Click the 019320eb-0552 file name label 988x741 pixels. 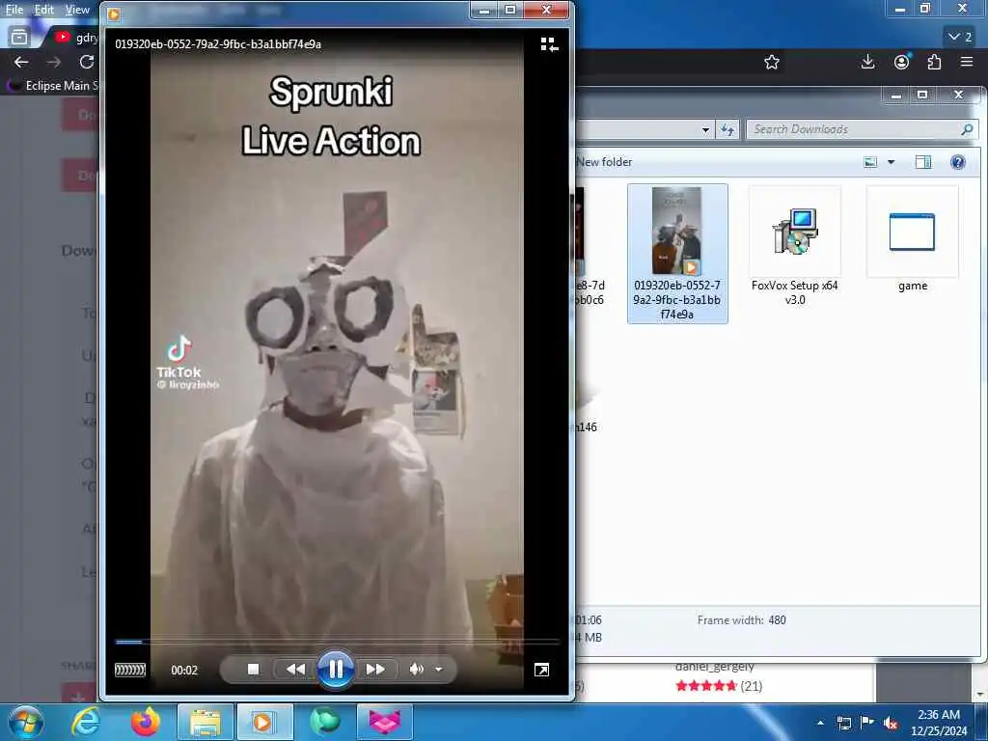(x=676, y=300)
